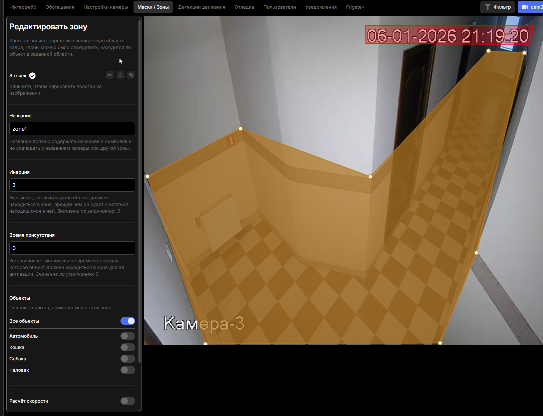Open the Детекции движения tab

click(202, 7)
